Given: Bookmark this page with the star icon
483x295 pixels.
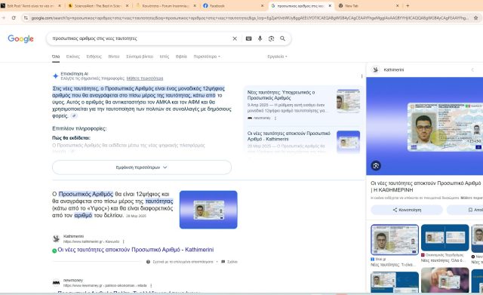Looking at the screenshot, I should tap(476, 18).
